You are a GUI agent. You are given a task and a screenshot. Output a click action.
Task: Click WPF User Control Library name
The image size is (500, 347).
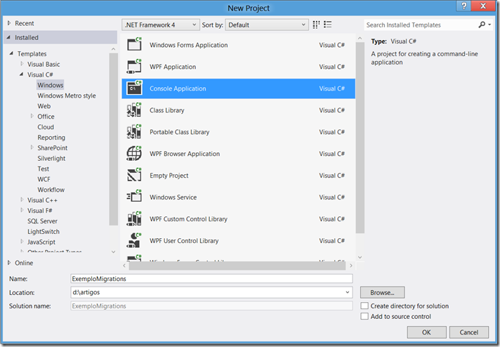184,240
